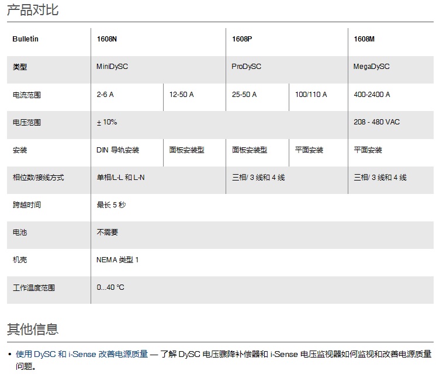The image size is (436, 378).
Task: Click the 安装 row label
Action: (x=20, y=150)
